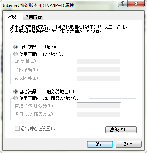
Task: Click the help question mark button
Action: (x=123, y=4)
